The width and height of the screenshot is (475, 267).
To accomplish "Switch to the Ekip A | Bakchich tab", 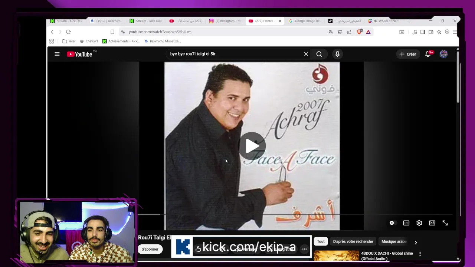I will (106, 21).
